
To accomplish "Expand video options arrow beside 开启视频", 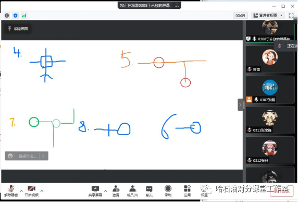I will (x=42, y=191).
